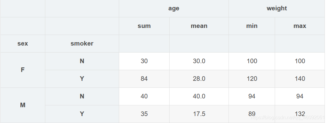327x123 pixels.
Task: Click the weight column group header
Action: coord(277,9)
